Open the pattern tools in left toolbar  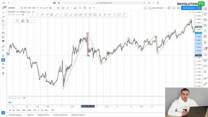3,33
